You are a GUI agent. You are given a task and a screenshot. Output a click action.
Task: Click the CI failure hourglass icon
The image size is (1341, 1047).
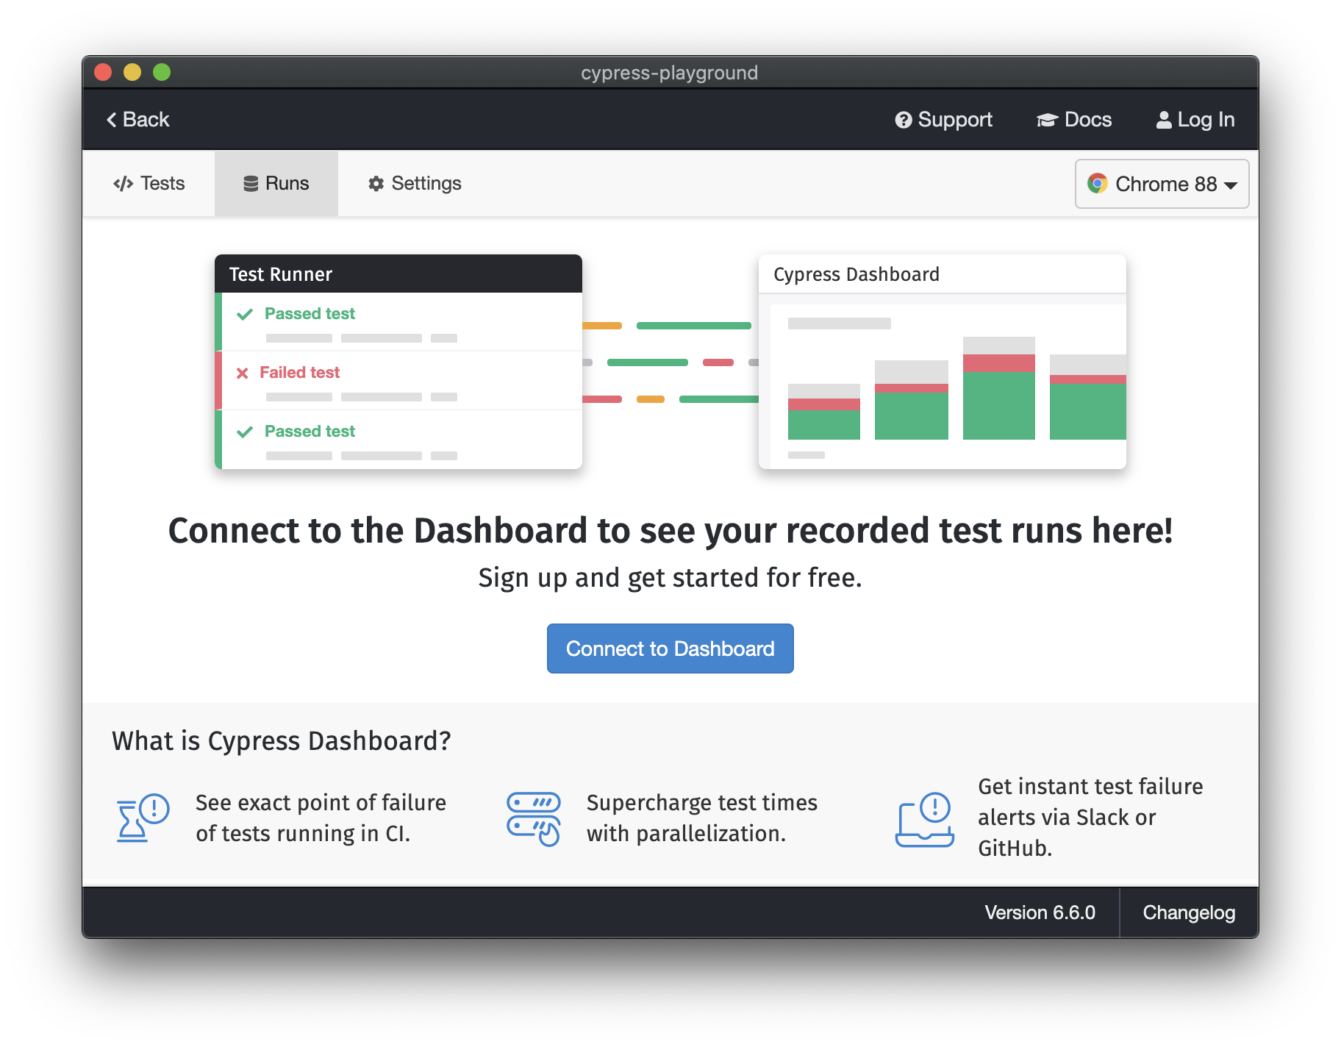click(x=142, y=818)
